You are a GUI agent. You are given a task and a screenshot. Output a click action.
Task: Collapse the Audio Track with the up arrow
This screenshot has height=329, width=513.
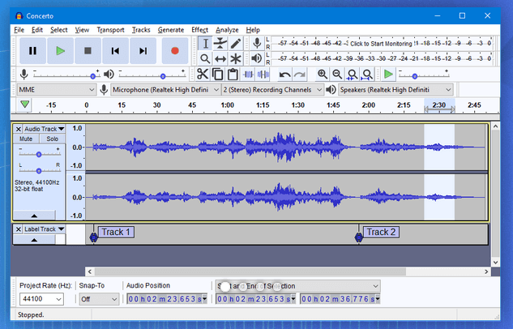pos(34,216)
